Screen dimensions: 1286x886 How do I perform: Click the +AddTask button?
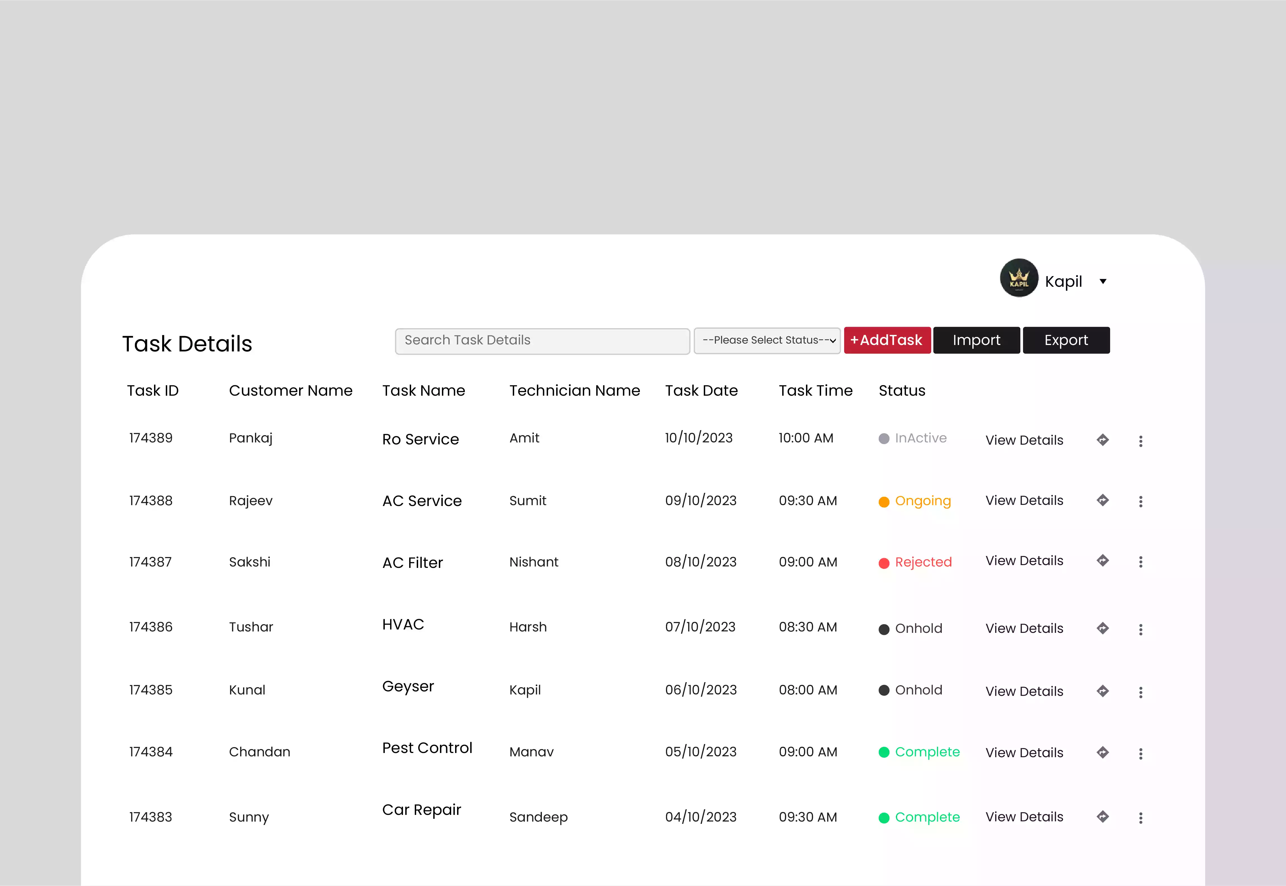(887, 340)
